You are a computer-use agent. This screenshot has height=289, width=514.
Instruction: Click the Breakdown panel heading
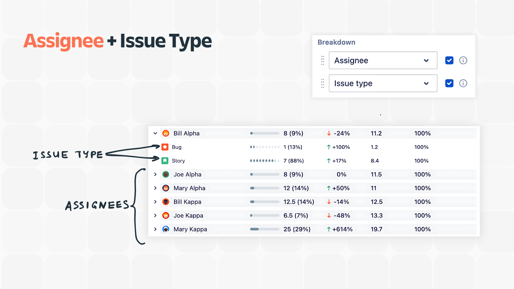tap(336, 42)
